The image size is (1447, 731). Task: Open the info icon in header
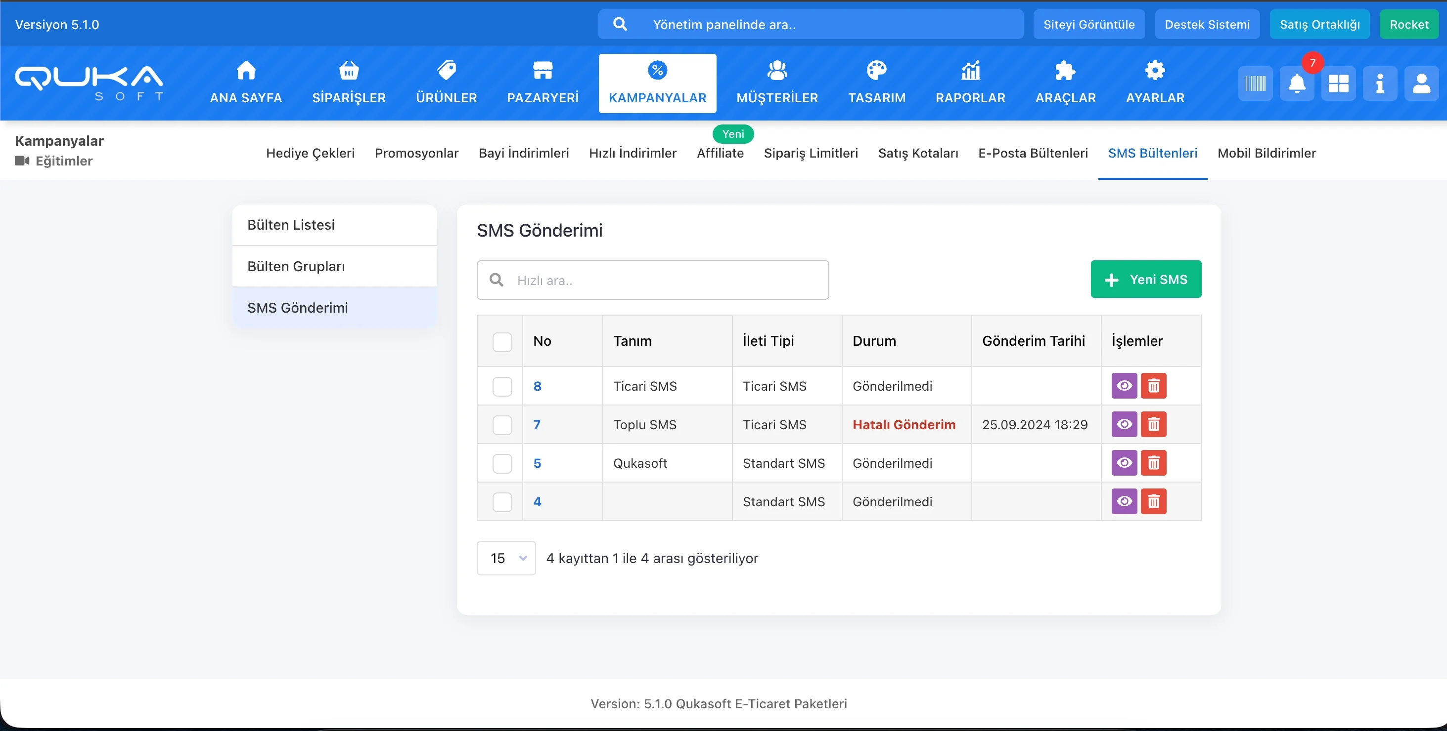1380,83
